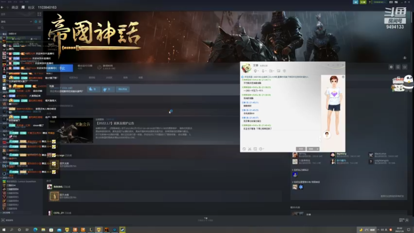Open friend BigWang's entry
Image resolution: width=414 pixels, height=233 pixels.
[346, 155]
